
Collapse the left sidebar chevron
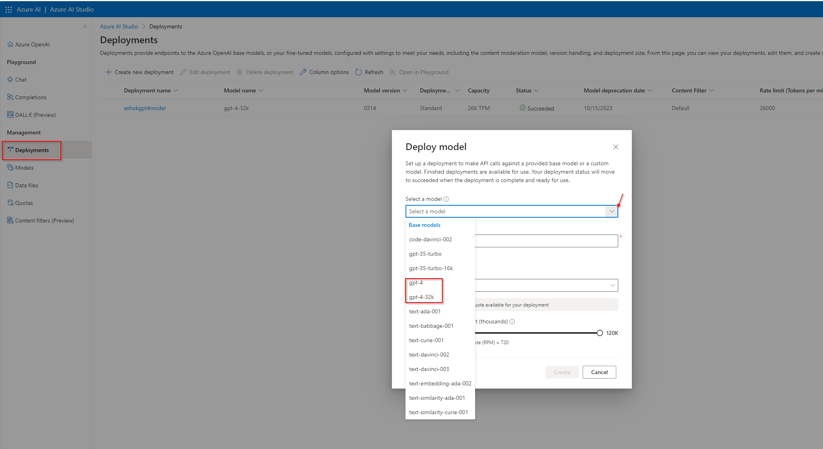click(85, 26)
